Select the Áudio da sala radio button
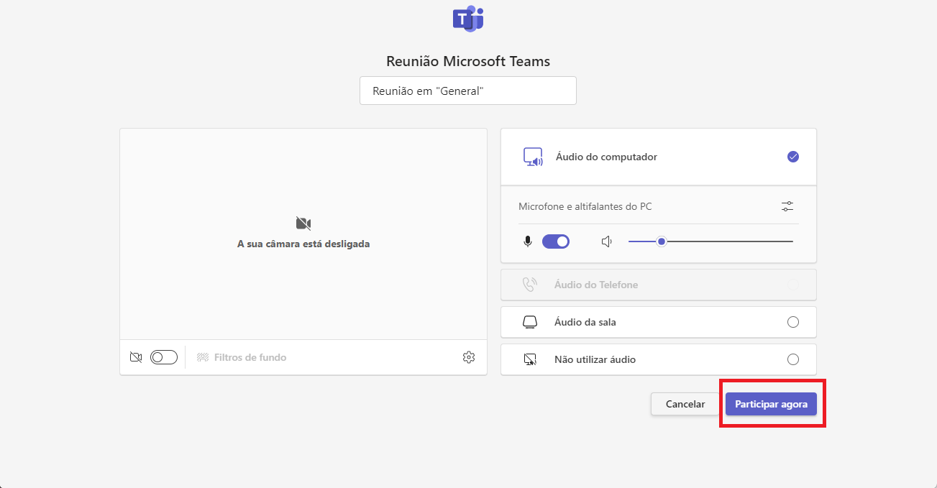The width and height of the screenshot is (937, 488). [793, 322]
